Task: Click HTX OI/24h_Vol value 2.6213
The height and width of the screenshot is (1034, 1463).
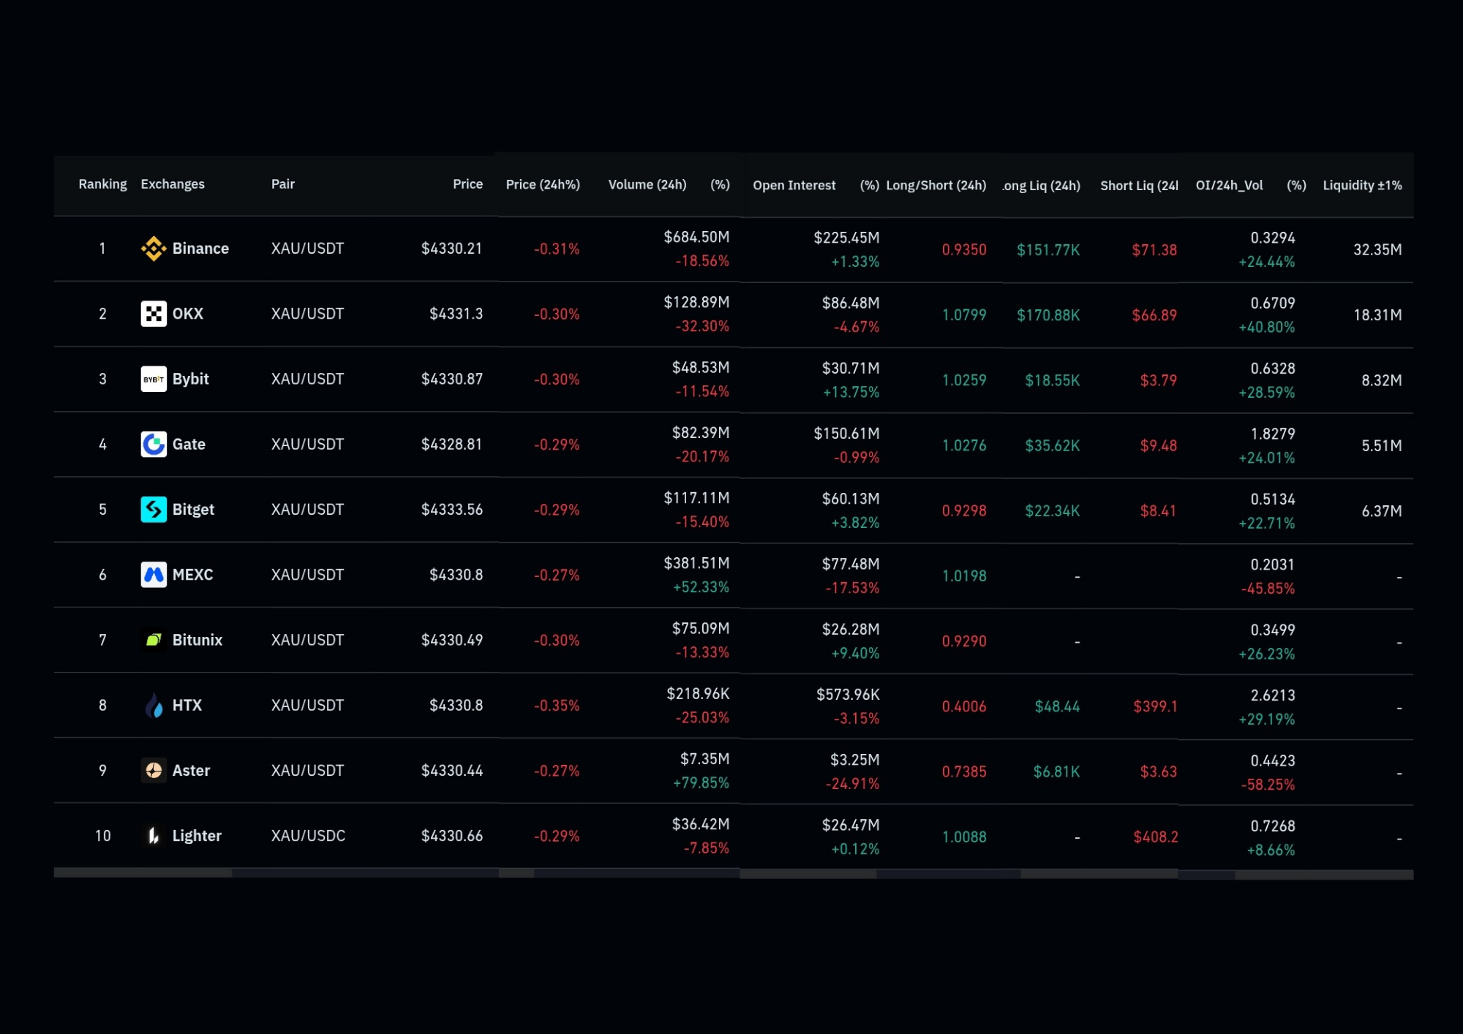Action: click(1273, 695)
